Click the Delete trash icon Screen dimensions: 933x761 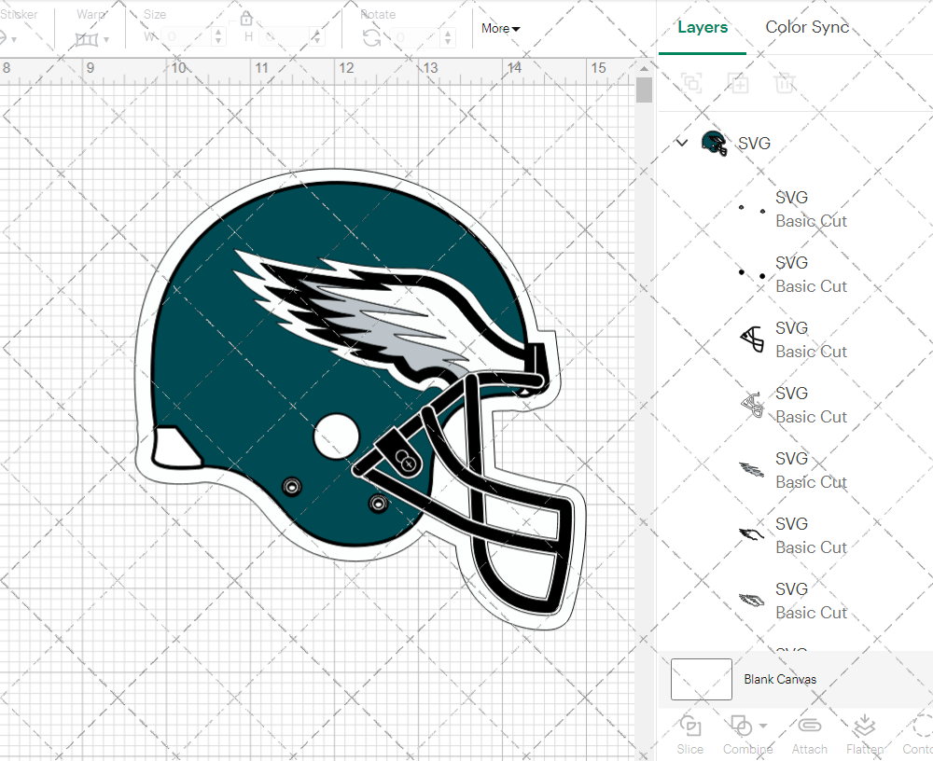point(785,83)
